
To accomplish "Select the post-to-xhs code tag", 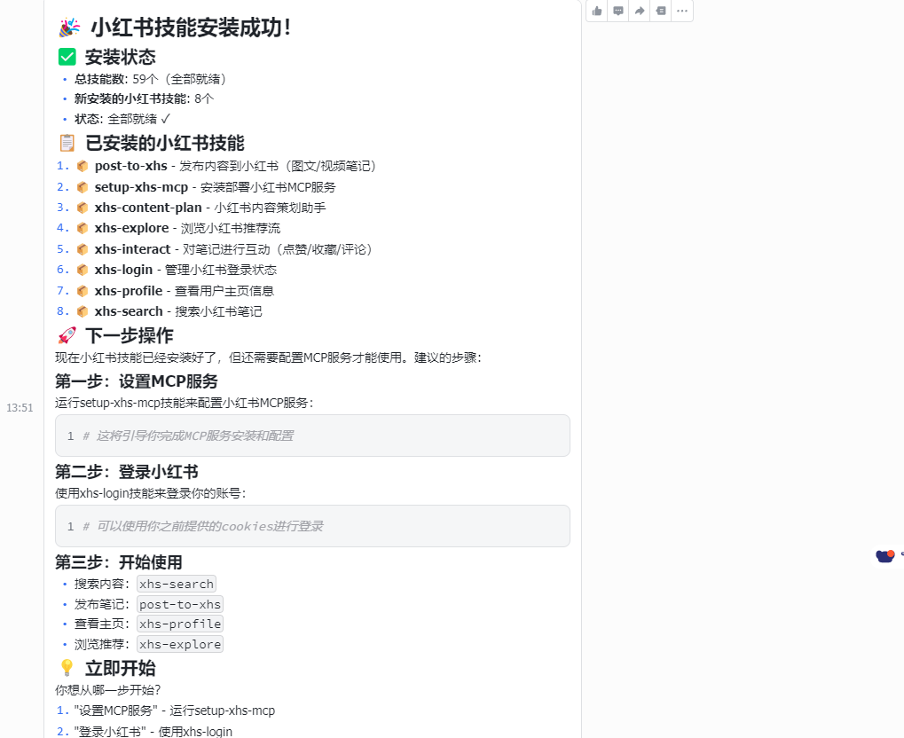I will [179, 604].
